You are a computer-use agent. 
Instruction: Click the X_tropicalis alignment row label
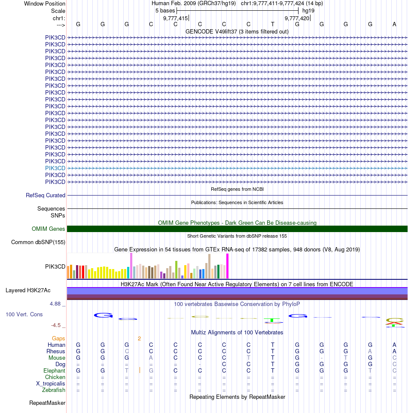(51, 383)
